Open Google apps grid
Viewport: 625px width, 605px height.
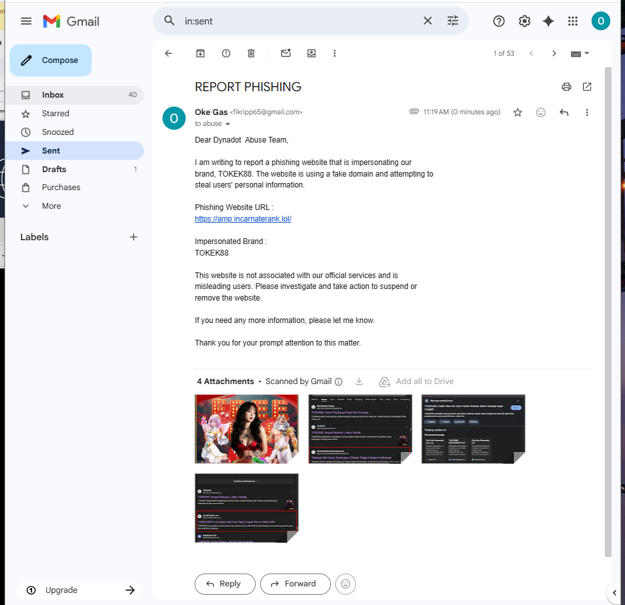point(573,21)
